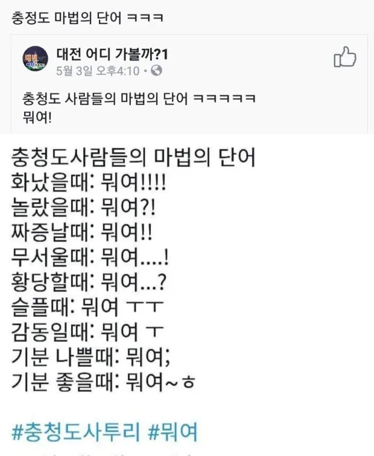The width and height of the screenshot is (374, 456).
Task: Click the line 놀랐을때: 뭐여?!
Action: tap(83, 207)
